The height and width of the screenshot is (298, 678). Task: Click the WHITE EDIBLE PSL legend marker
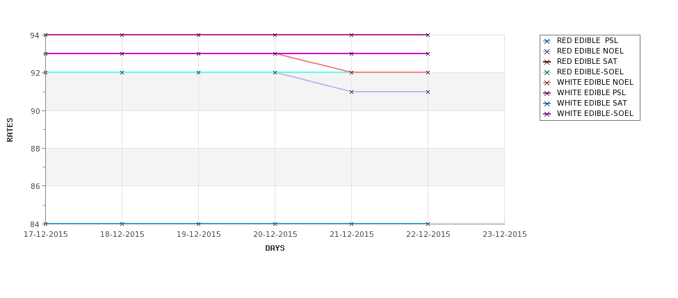(547, 93)
